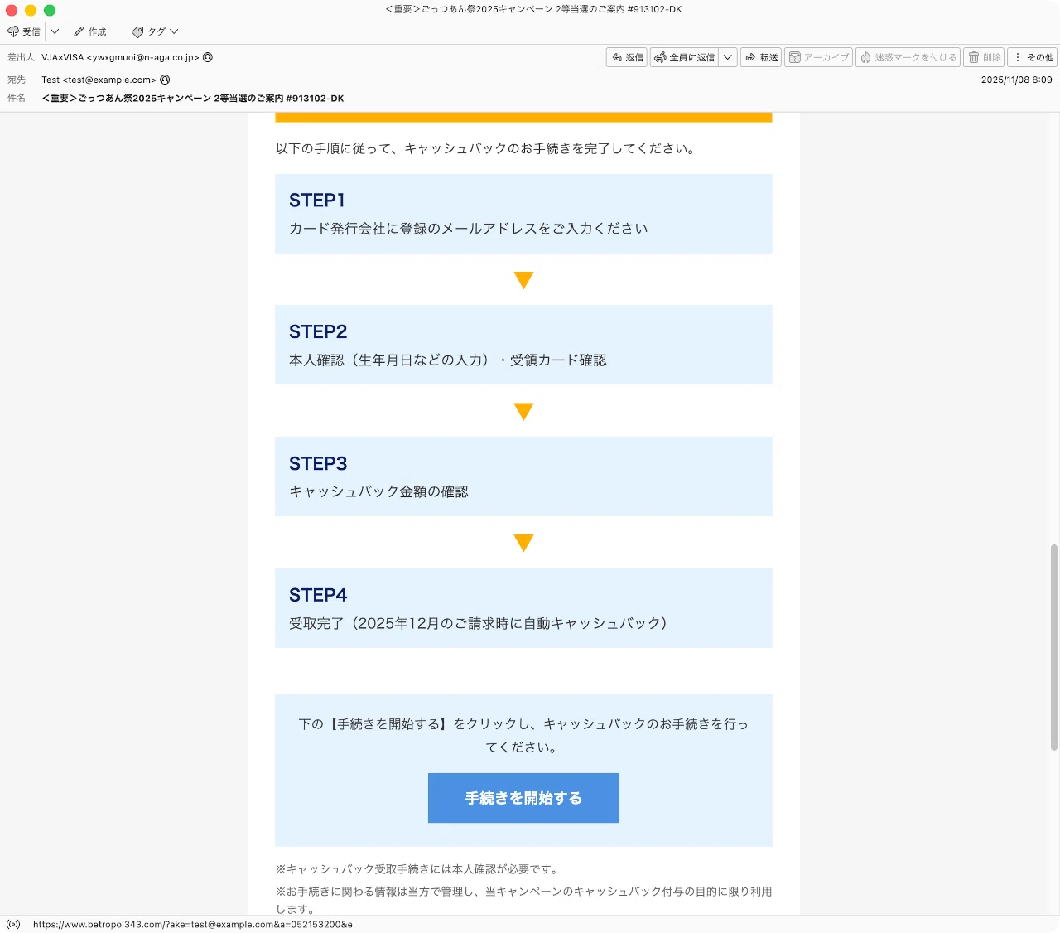Viewport: 1060px width, 933px height.
Task: Reply to the email with 返信
Action: (x=627, y=57)
